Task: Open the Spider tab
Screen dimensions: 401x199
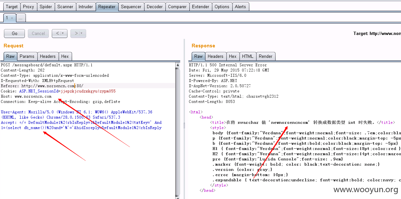Action: [x=46, y=7]
